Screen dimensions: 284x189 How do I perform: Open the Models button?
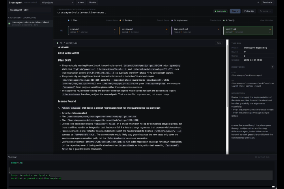[93, 2]
